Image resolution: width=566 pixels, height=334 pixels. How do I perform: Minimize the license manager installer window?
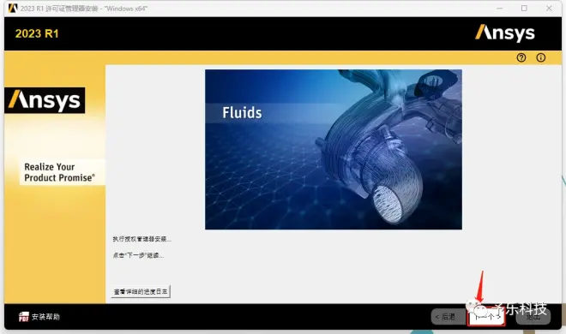[500, 9]
